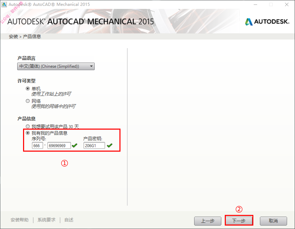Click the 产品密钥 label
Image resolution: width=295 pixels, height=229 pixels.
93,139
